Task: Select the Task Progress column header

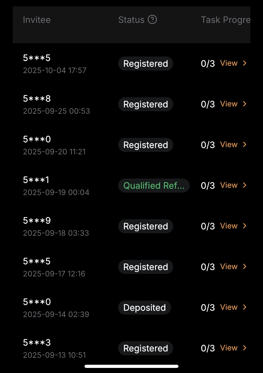Action: (226, 20)
